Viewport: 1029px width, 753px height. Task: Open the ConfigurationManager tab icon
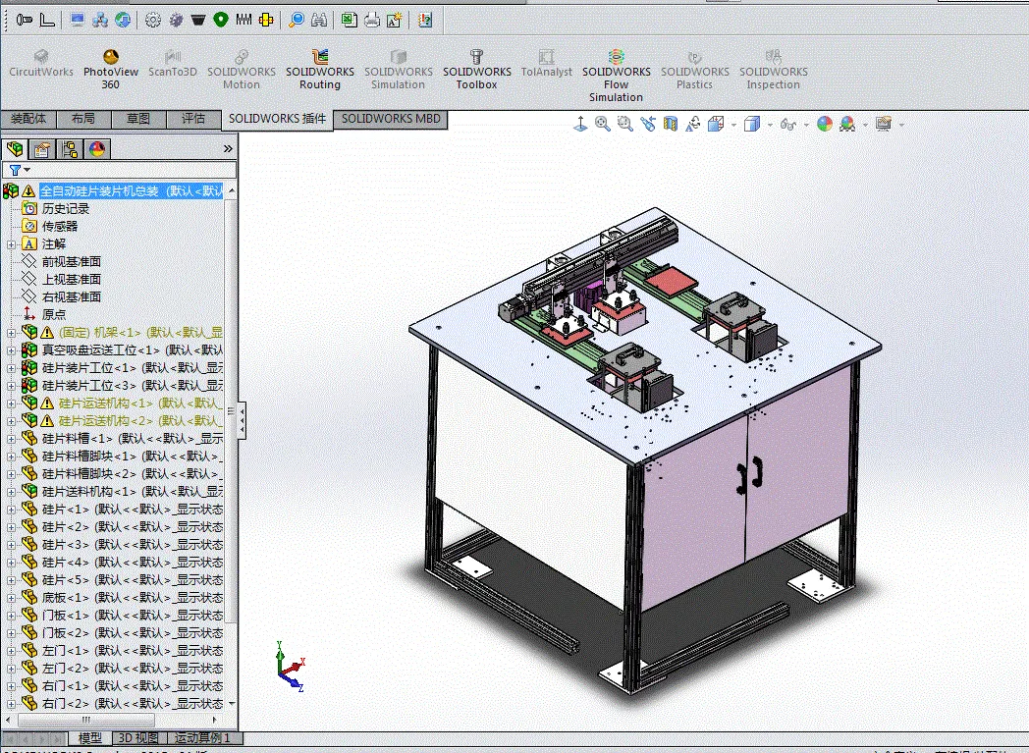pos(70,149)
